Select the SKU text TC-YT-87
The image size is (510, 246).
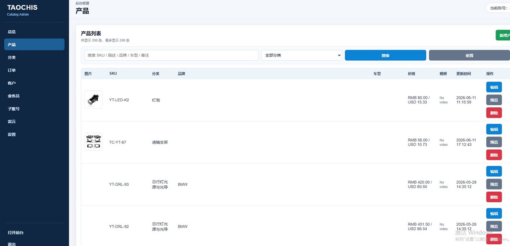(118, 142)
